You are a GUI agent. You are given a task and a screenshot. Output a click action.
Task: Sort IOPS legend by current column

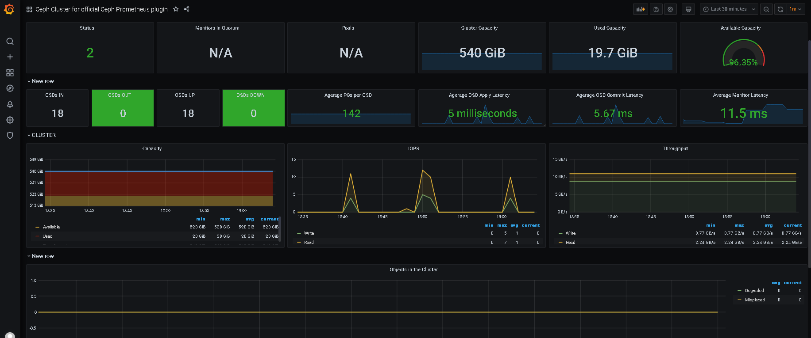[x=531, y=225]
